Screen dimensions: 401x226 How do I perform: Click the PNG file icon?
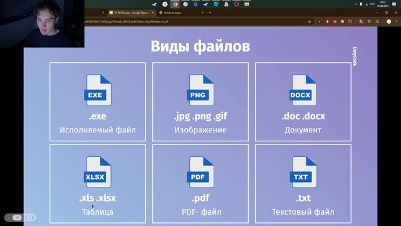coord(200,90)
